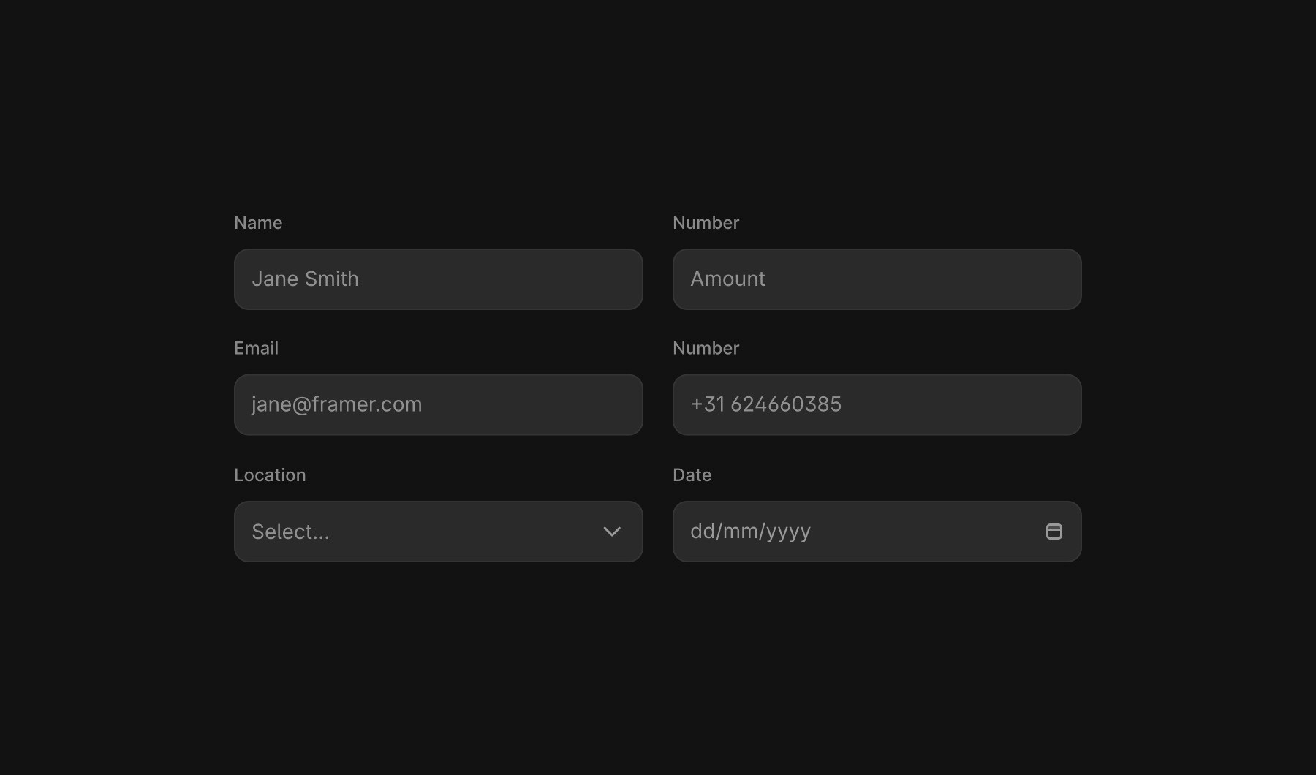Select the 'dd' day segment in Date

(x=702, y=532)
